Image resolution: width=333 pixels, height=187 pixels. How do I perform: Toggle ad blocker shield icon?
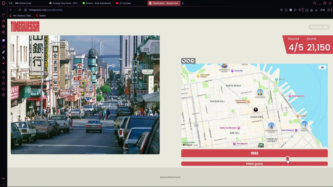(291, 10)
